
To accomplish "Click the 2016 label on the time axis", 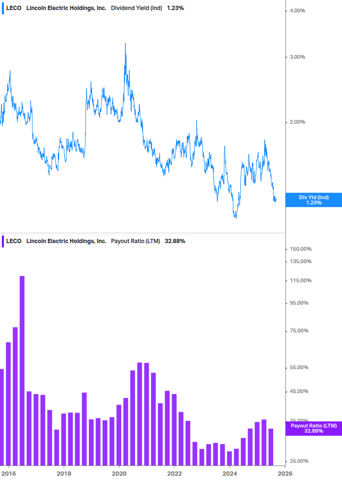I will pyautogui.click(x=9, y=474).
